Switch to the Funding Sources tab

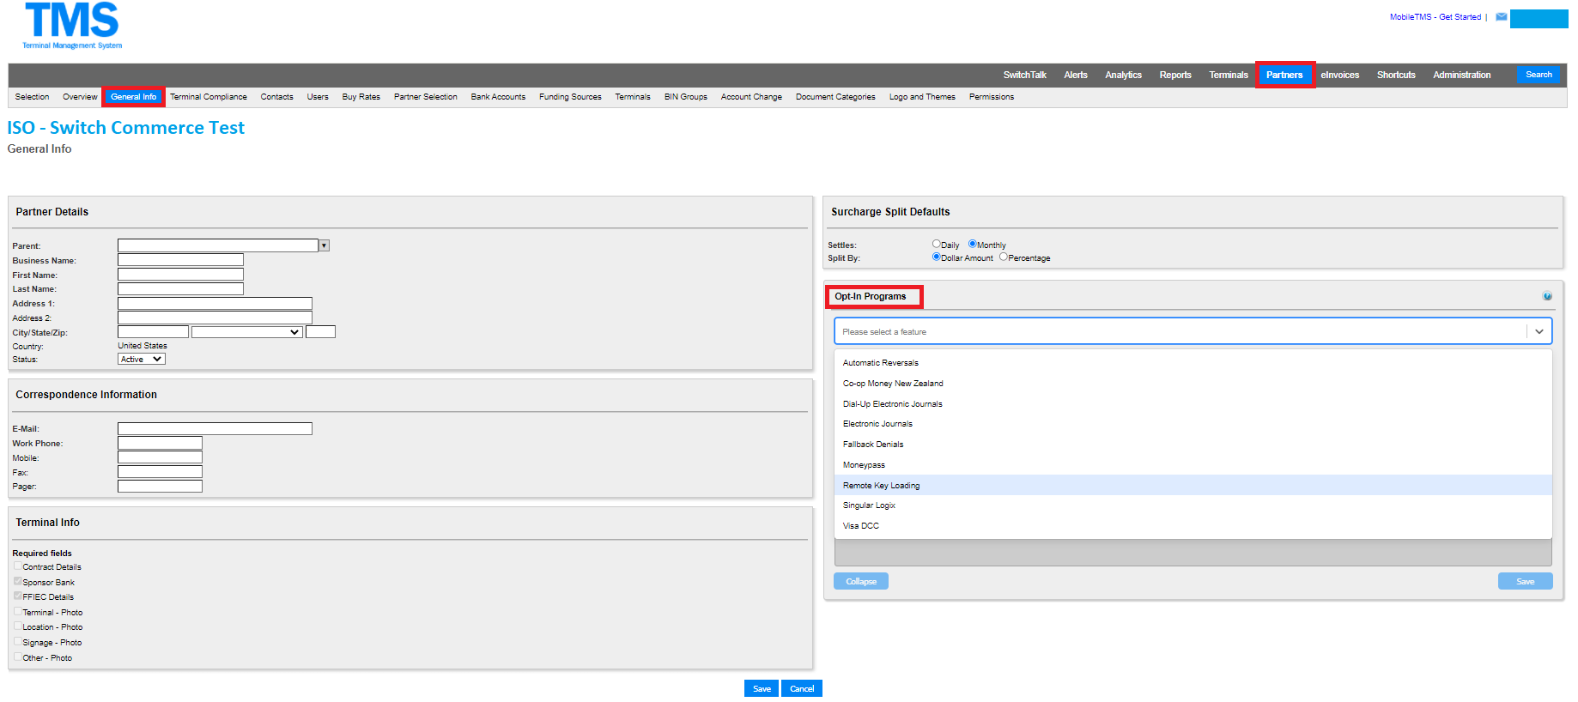[570, 97]
